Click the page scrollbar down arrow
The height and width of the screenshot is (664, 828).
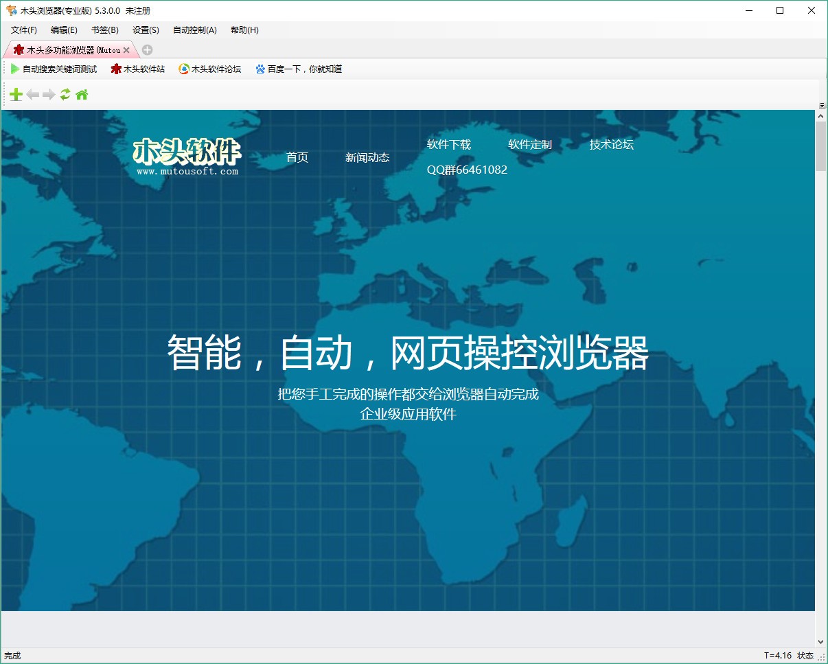[820, 641]
